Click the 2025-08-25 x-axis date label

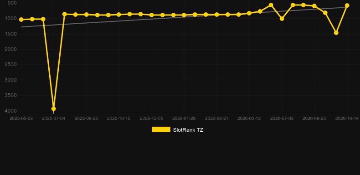point(86,118)
